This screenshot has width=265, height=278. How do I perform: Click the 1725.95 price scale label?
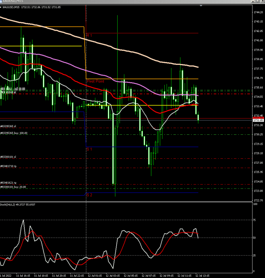(258, 172)
